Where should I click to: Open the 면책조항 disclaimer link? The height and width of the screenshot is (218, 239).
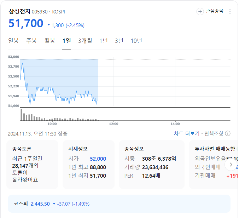214,133
